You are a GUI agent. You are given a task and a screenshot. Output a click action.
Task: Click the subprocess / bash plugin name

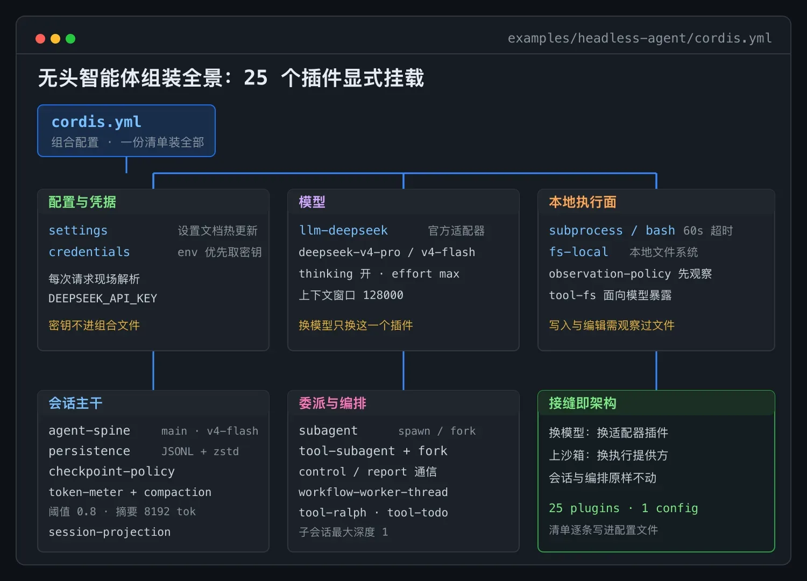click(612, 231)
